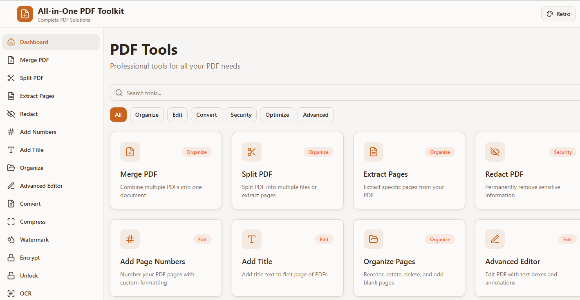Go to Compress in the sidebar
The height and width of the screenshot is (300, 580).
(33, 222)
